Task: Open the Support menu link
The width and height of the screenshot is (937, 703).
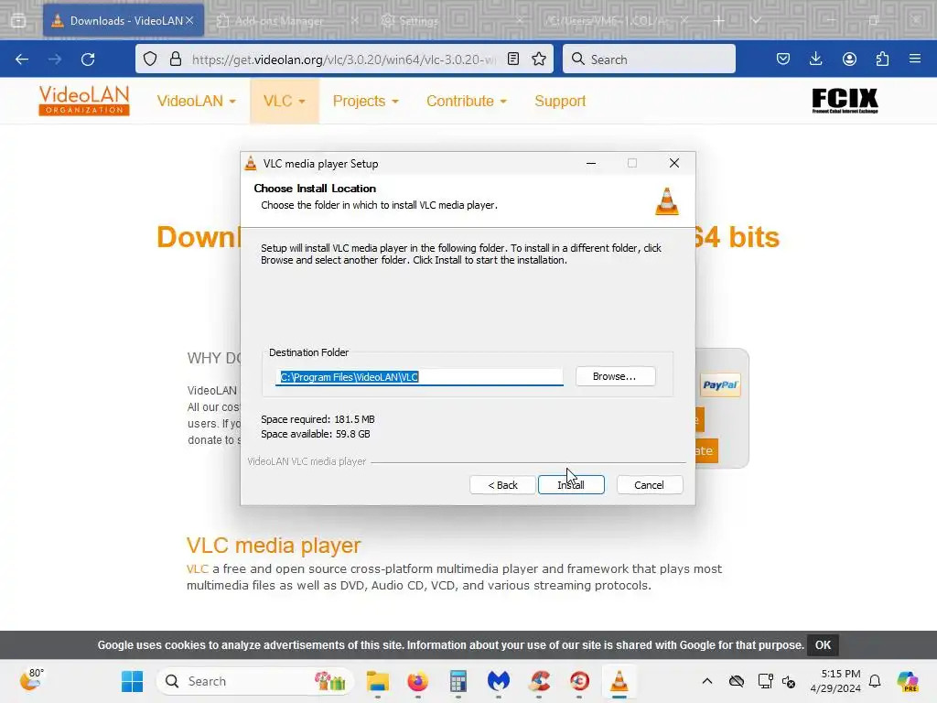Action: pos(560,101)
